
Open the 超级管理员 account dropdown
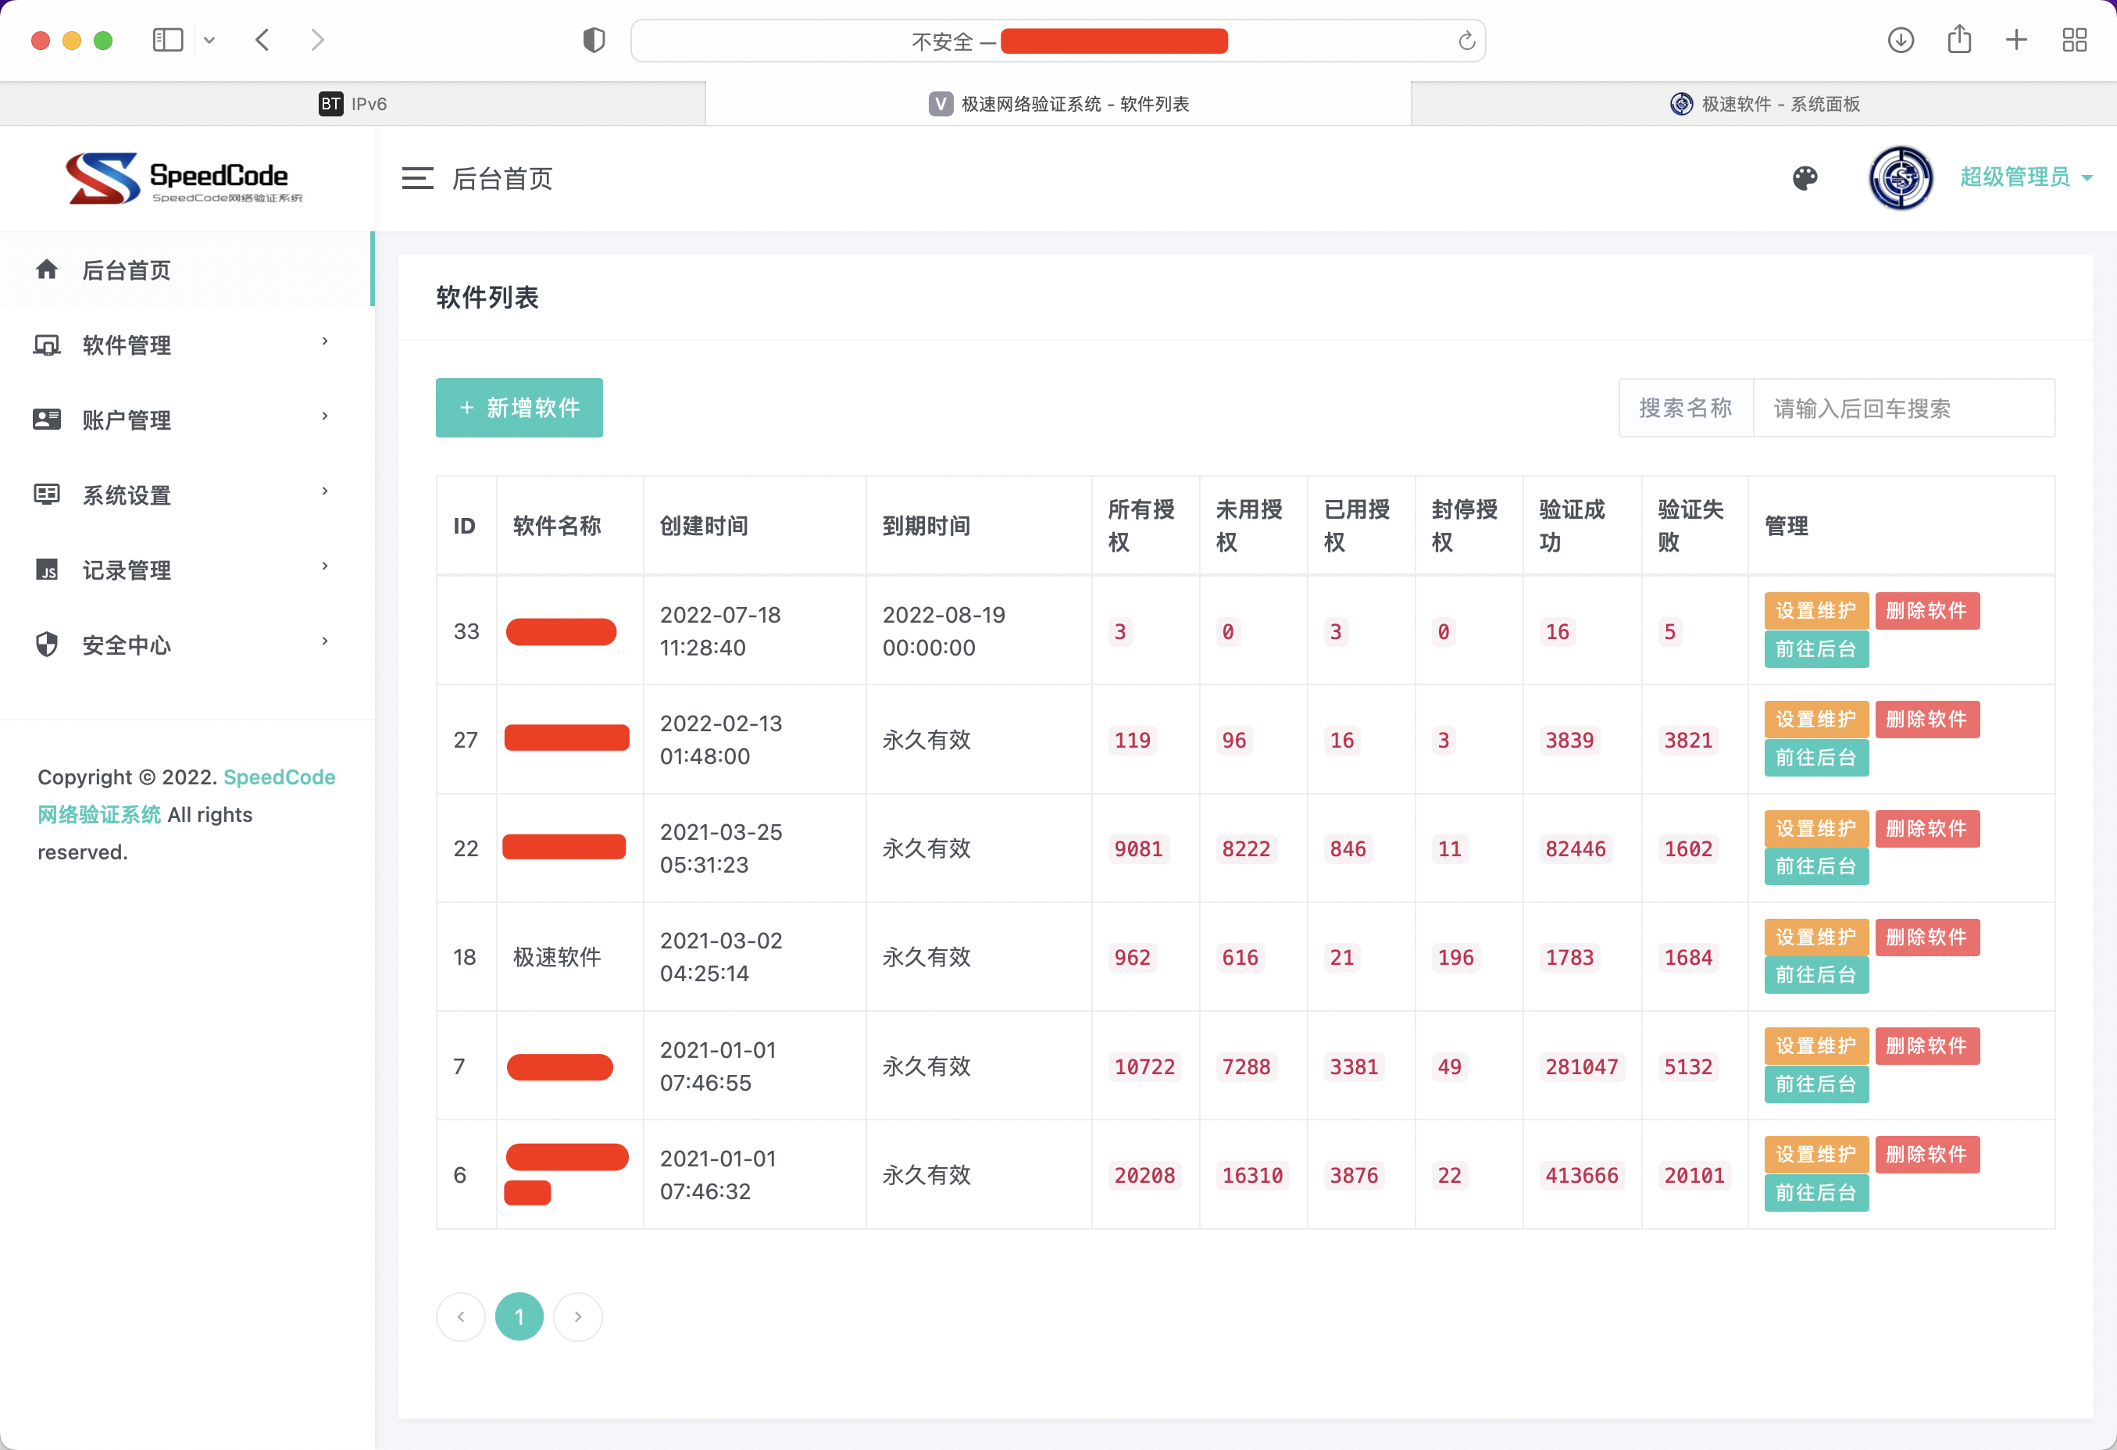(2026, 177)
